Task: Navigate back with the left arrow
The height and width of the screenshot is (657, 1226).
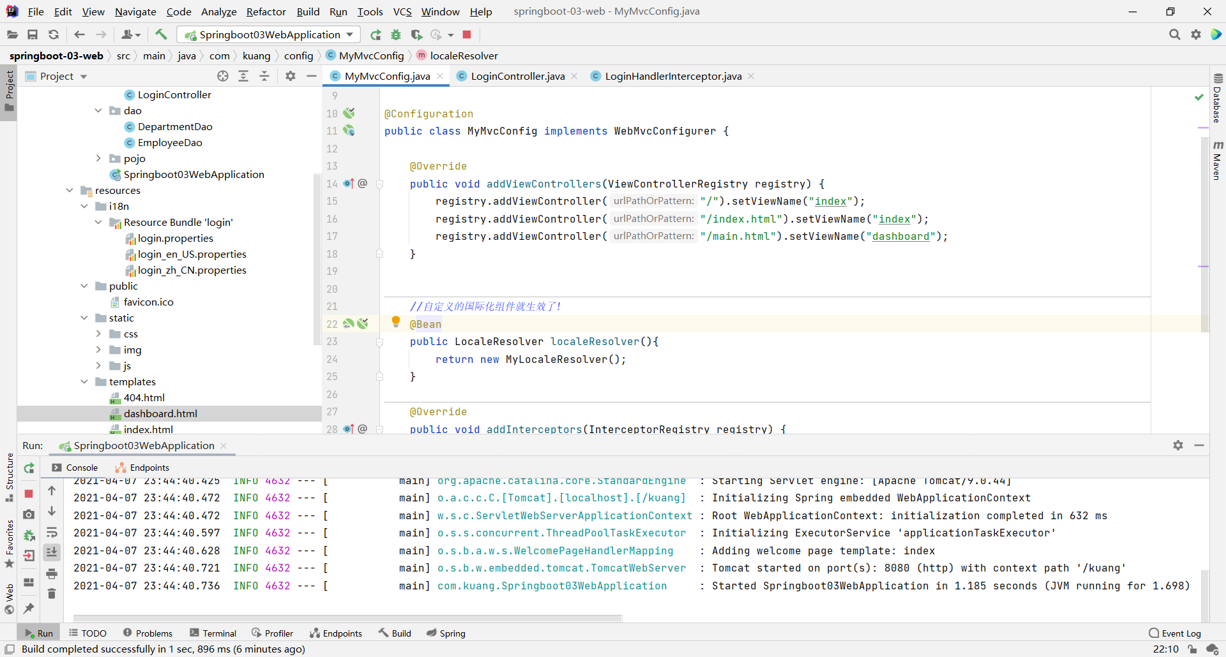Action: click(x=79, y=34)
